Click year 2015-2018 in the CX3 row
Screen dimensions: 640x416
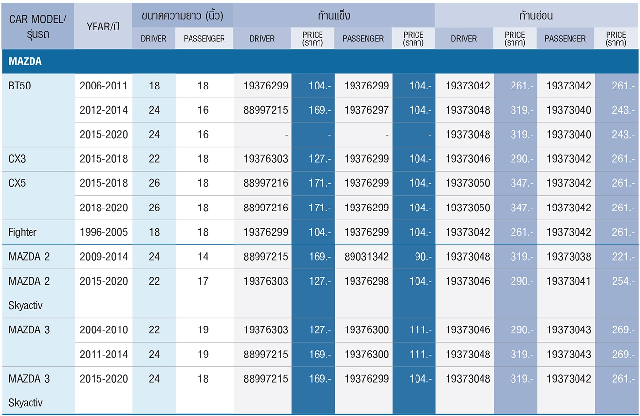103,159
